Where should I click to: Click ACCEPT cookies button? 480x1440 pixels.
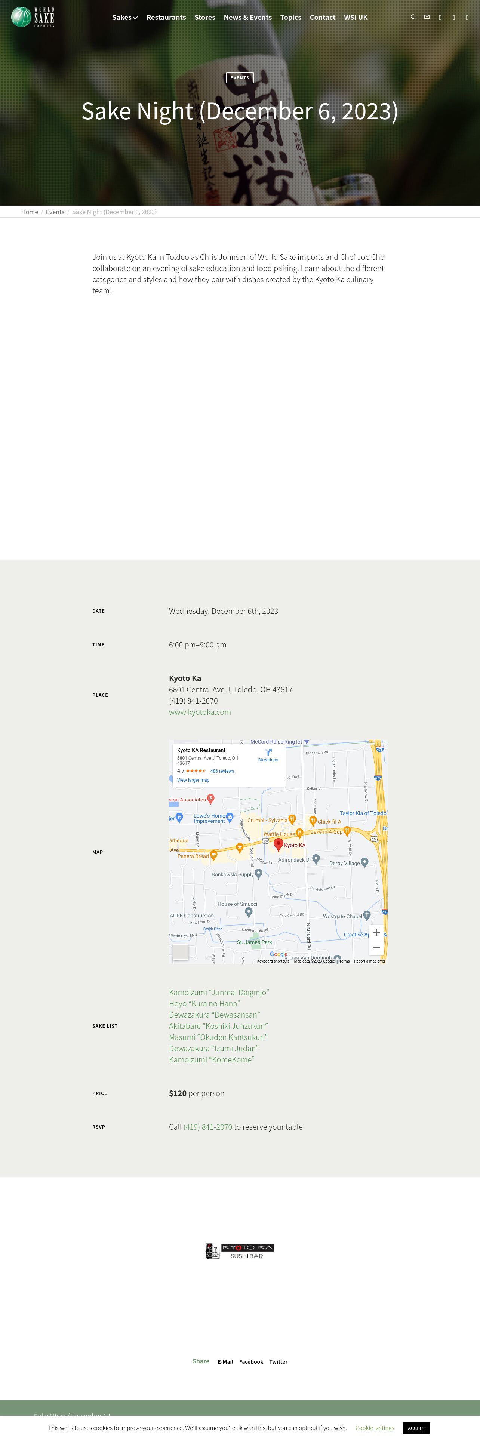[x=416, y=1427]
